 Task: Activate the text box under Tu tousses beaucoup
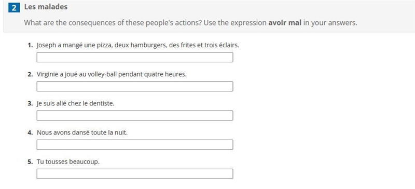[135, 174]
